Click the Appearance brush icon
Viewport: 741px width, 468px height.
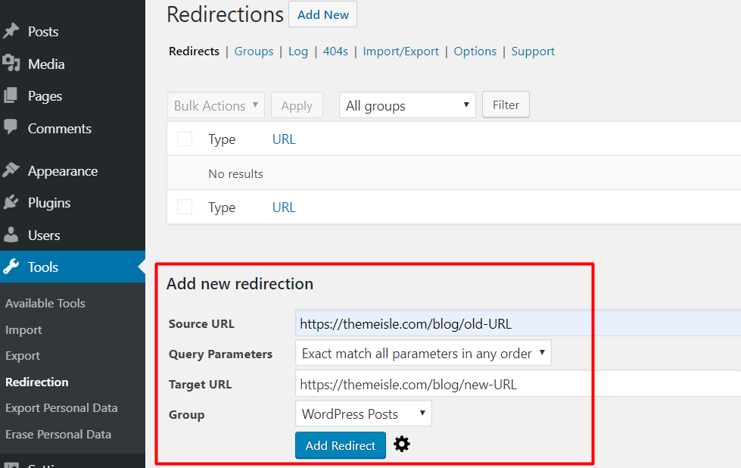[x=12, y=170]
